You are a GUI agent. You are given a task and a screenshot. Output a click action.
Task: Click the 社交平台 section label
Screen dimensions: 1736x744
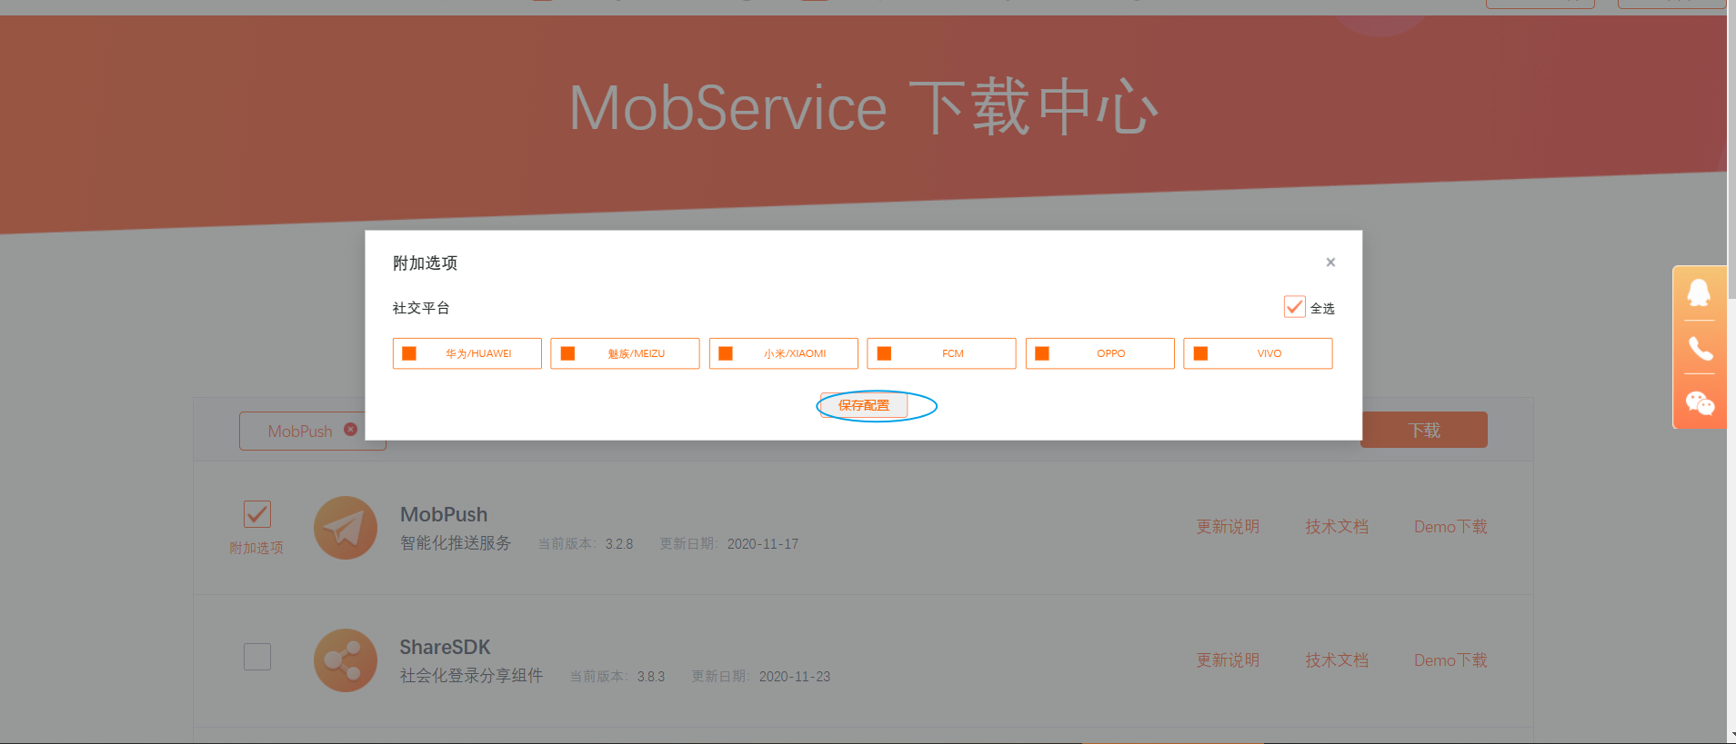[x=421, y=308]
